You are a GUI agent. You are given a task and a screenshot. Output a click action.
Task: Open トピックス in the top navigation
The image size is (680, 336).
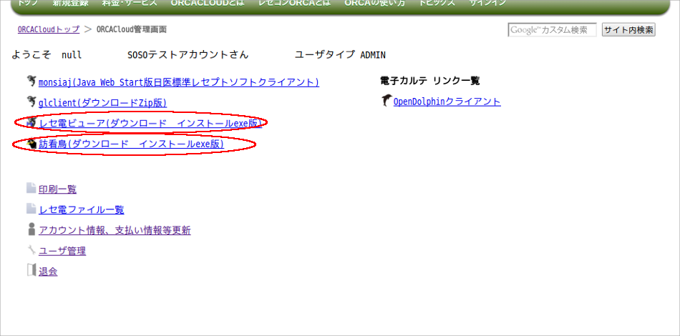coord(437,3)
